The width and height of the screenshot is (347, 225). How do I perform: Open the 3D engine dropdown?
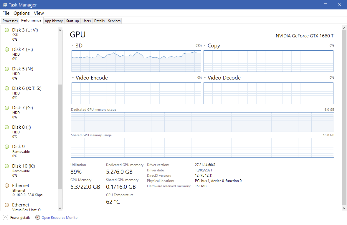pos(73,45)
